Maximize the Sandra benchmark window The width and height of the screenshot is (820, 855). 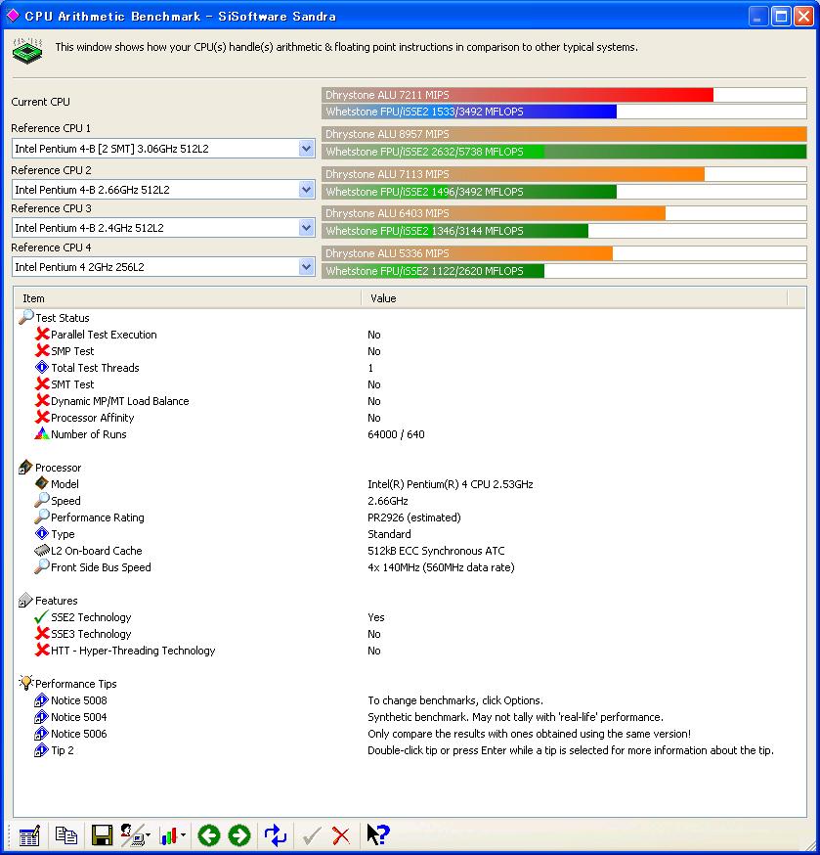[781, 17]
